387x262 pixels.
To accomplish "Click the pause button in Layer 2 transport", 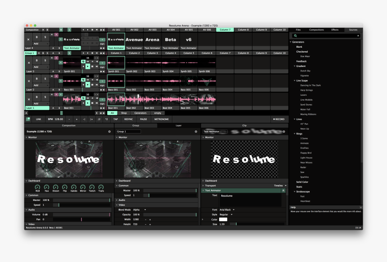I will (x=92, y=84).
